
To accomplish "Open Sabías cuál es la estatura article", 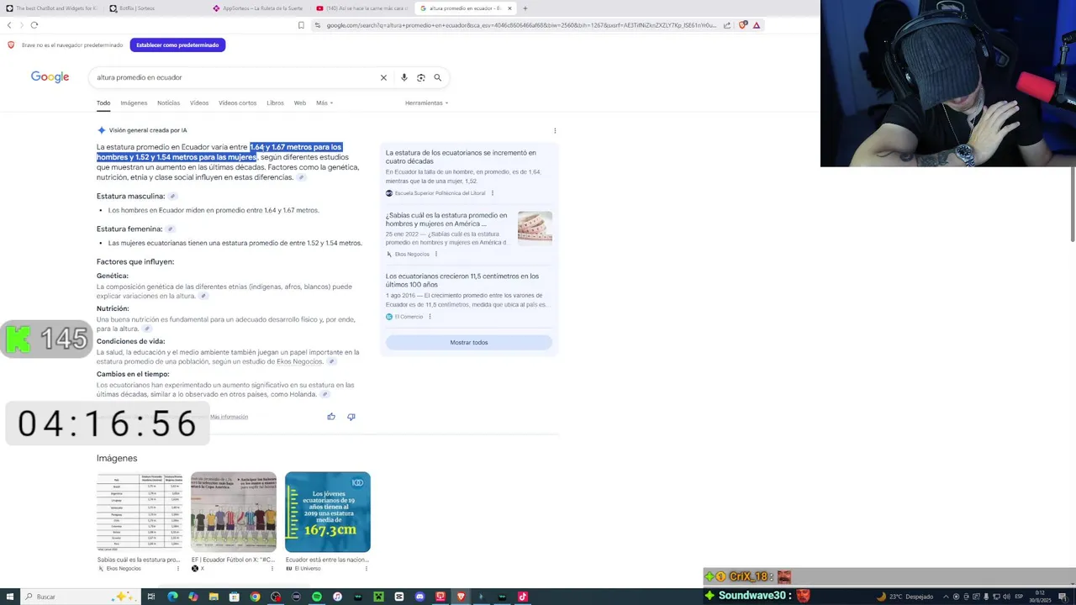I will (446, 219).
